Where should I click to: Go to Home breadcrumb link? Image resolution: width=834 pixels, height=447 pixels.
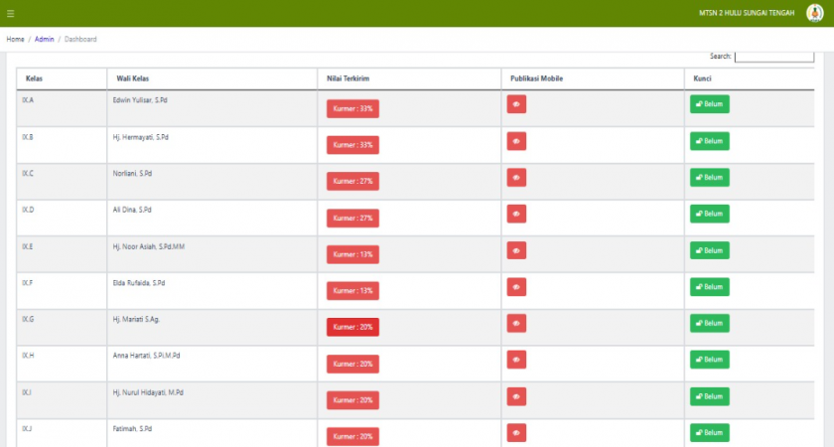click(x=16, y=40)
